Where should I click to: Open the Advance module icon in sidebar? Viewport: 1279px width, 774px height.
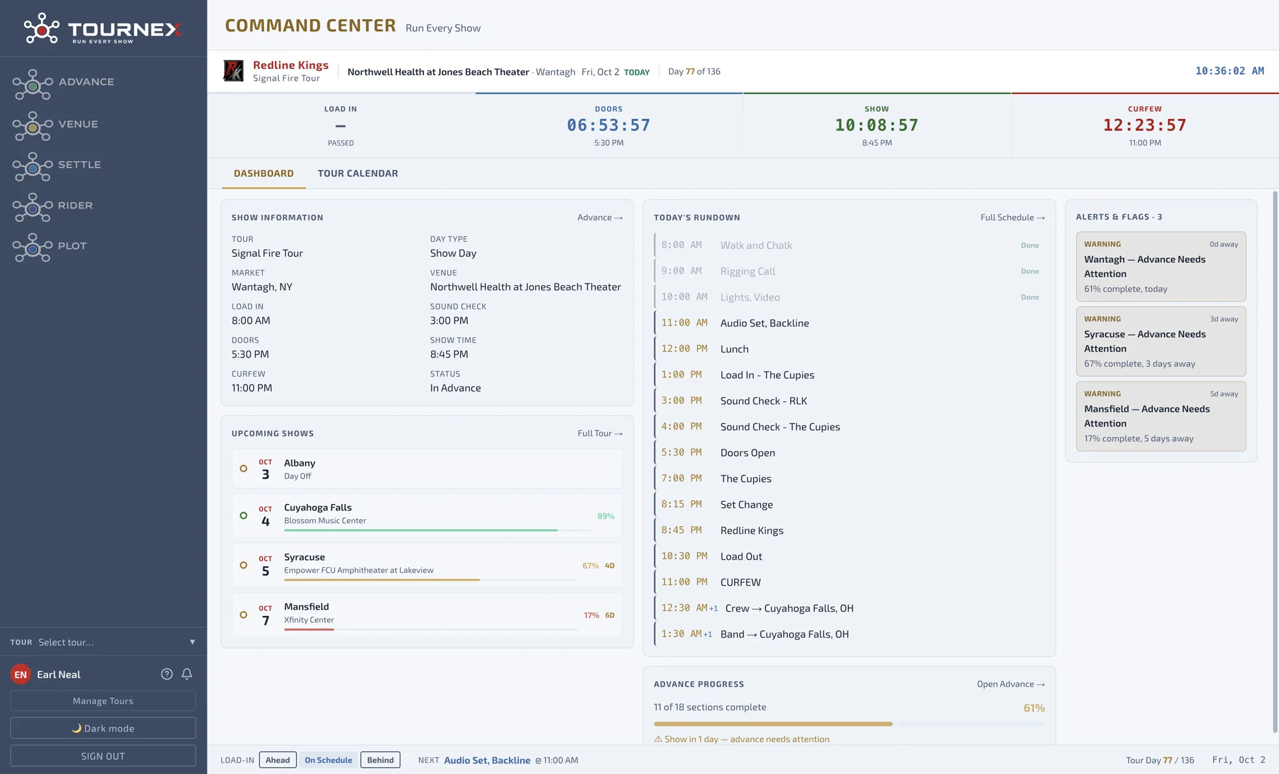click(x=32, y=84)
